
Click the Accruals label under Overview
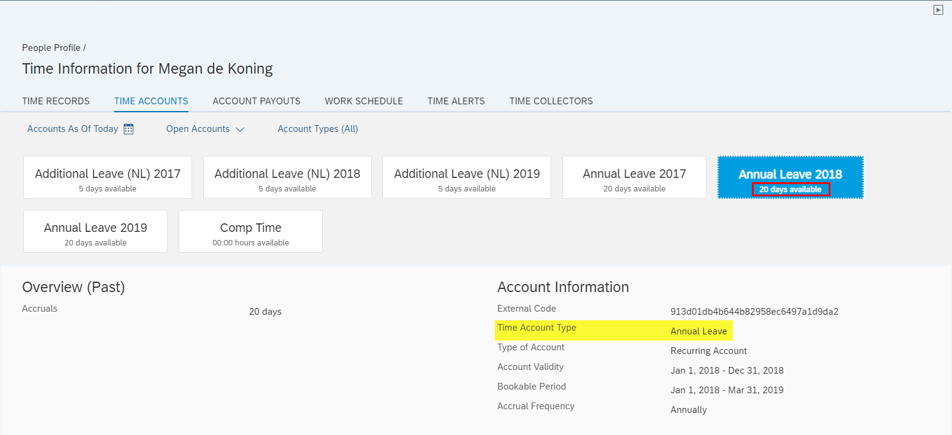coord(40,309)
